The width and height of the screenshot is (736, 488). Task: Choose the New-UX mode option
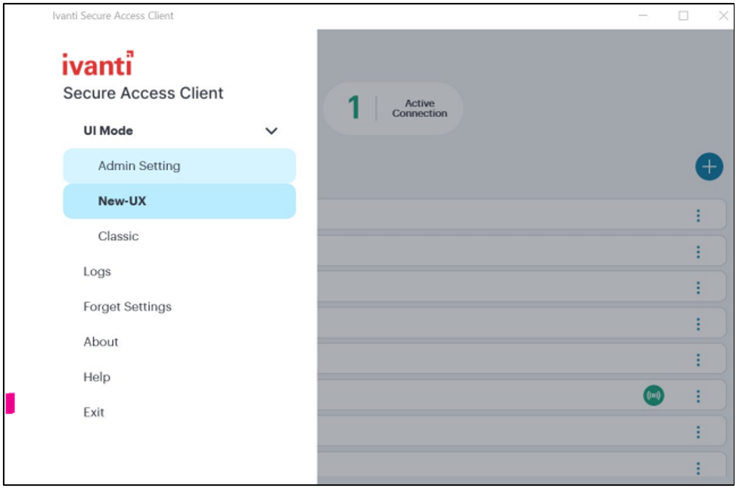click(x=123, y=201)
